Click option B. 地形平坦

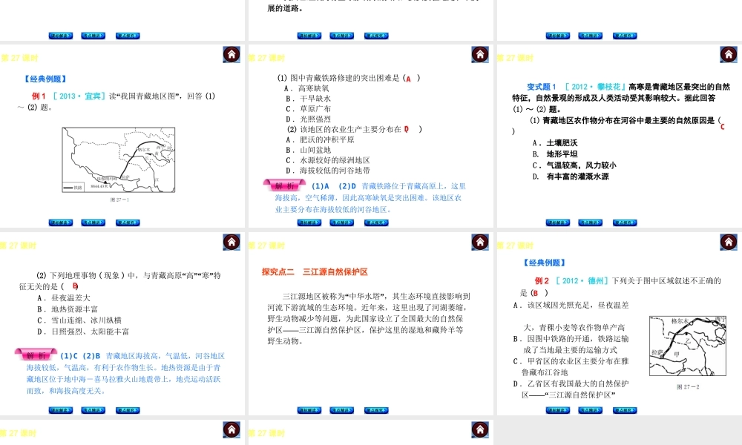point(554,154)
